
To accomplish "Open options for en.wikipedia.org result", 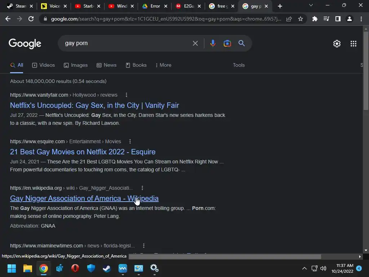I will click(142, 188).
